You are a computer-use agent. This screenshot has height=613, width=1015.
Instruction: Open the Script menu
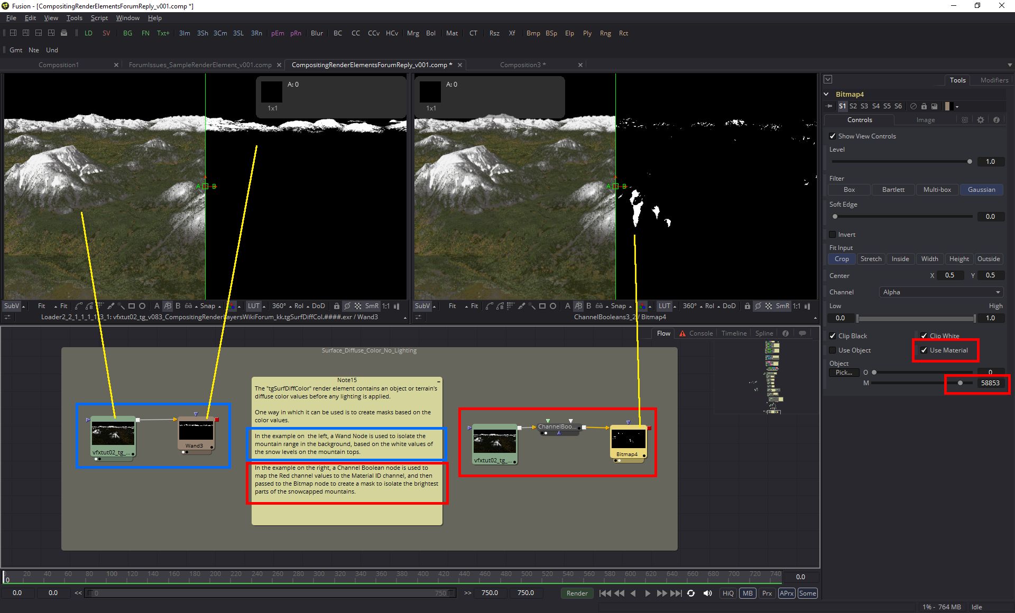pyautogui.click(x=99, y=18)
